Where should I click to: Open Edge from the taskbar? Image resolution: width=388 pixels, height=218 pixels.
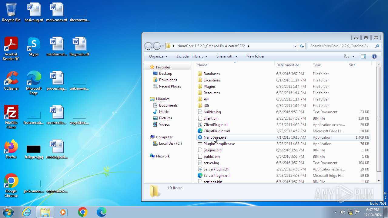coord(101,212)
